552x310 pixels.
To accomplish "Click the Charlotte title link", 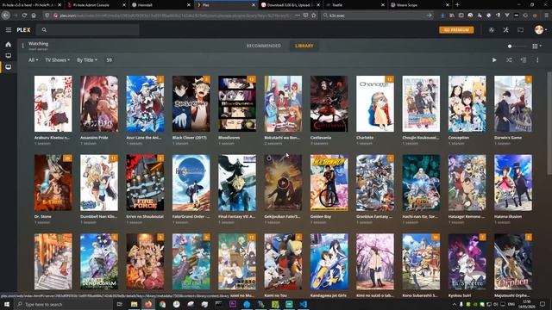I will coord(365,138).
